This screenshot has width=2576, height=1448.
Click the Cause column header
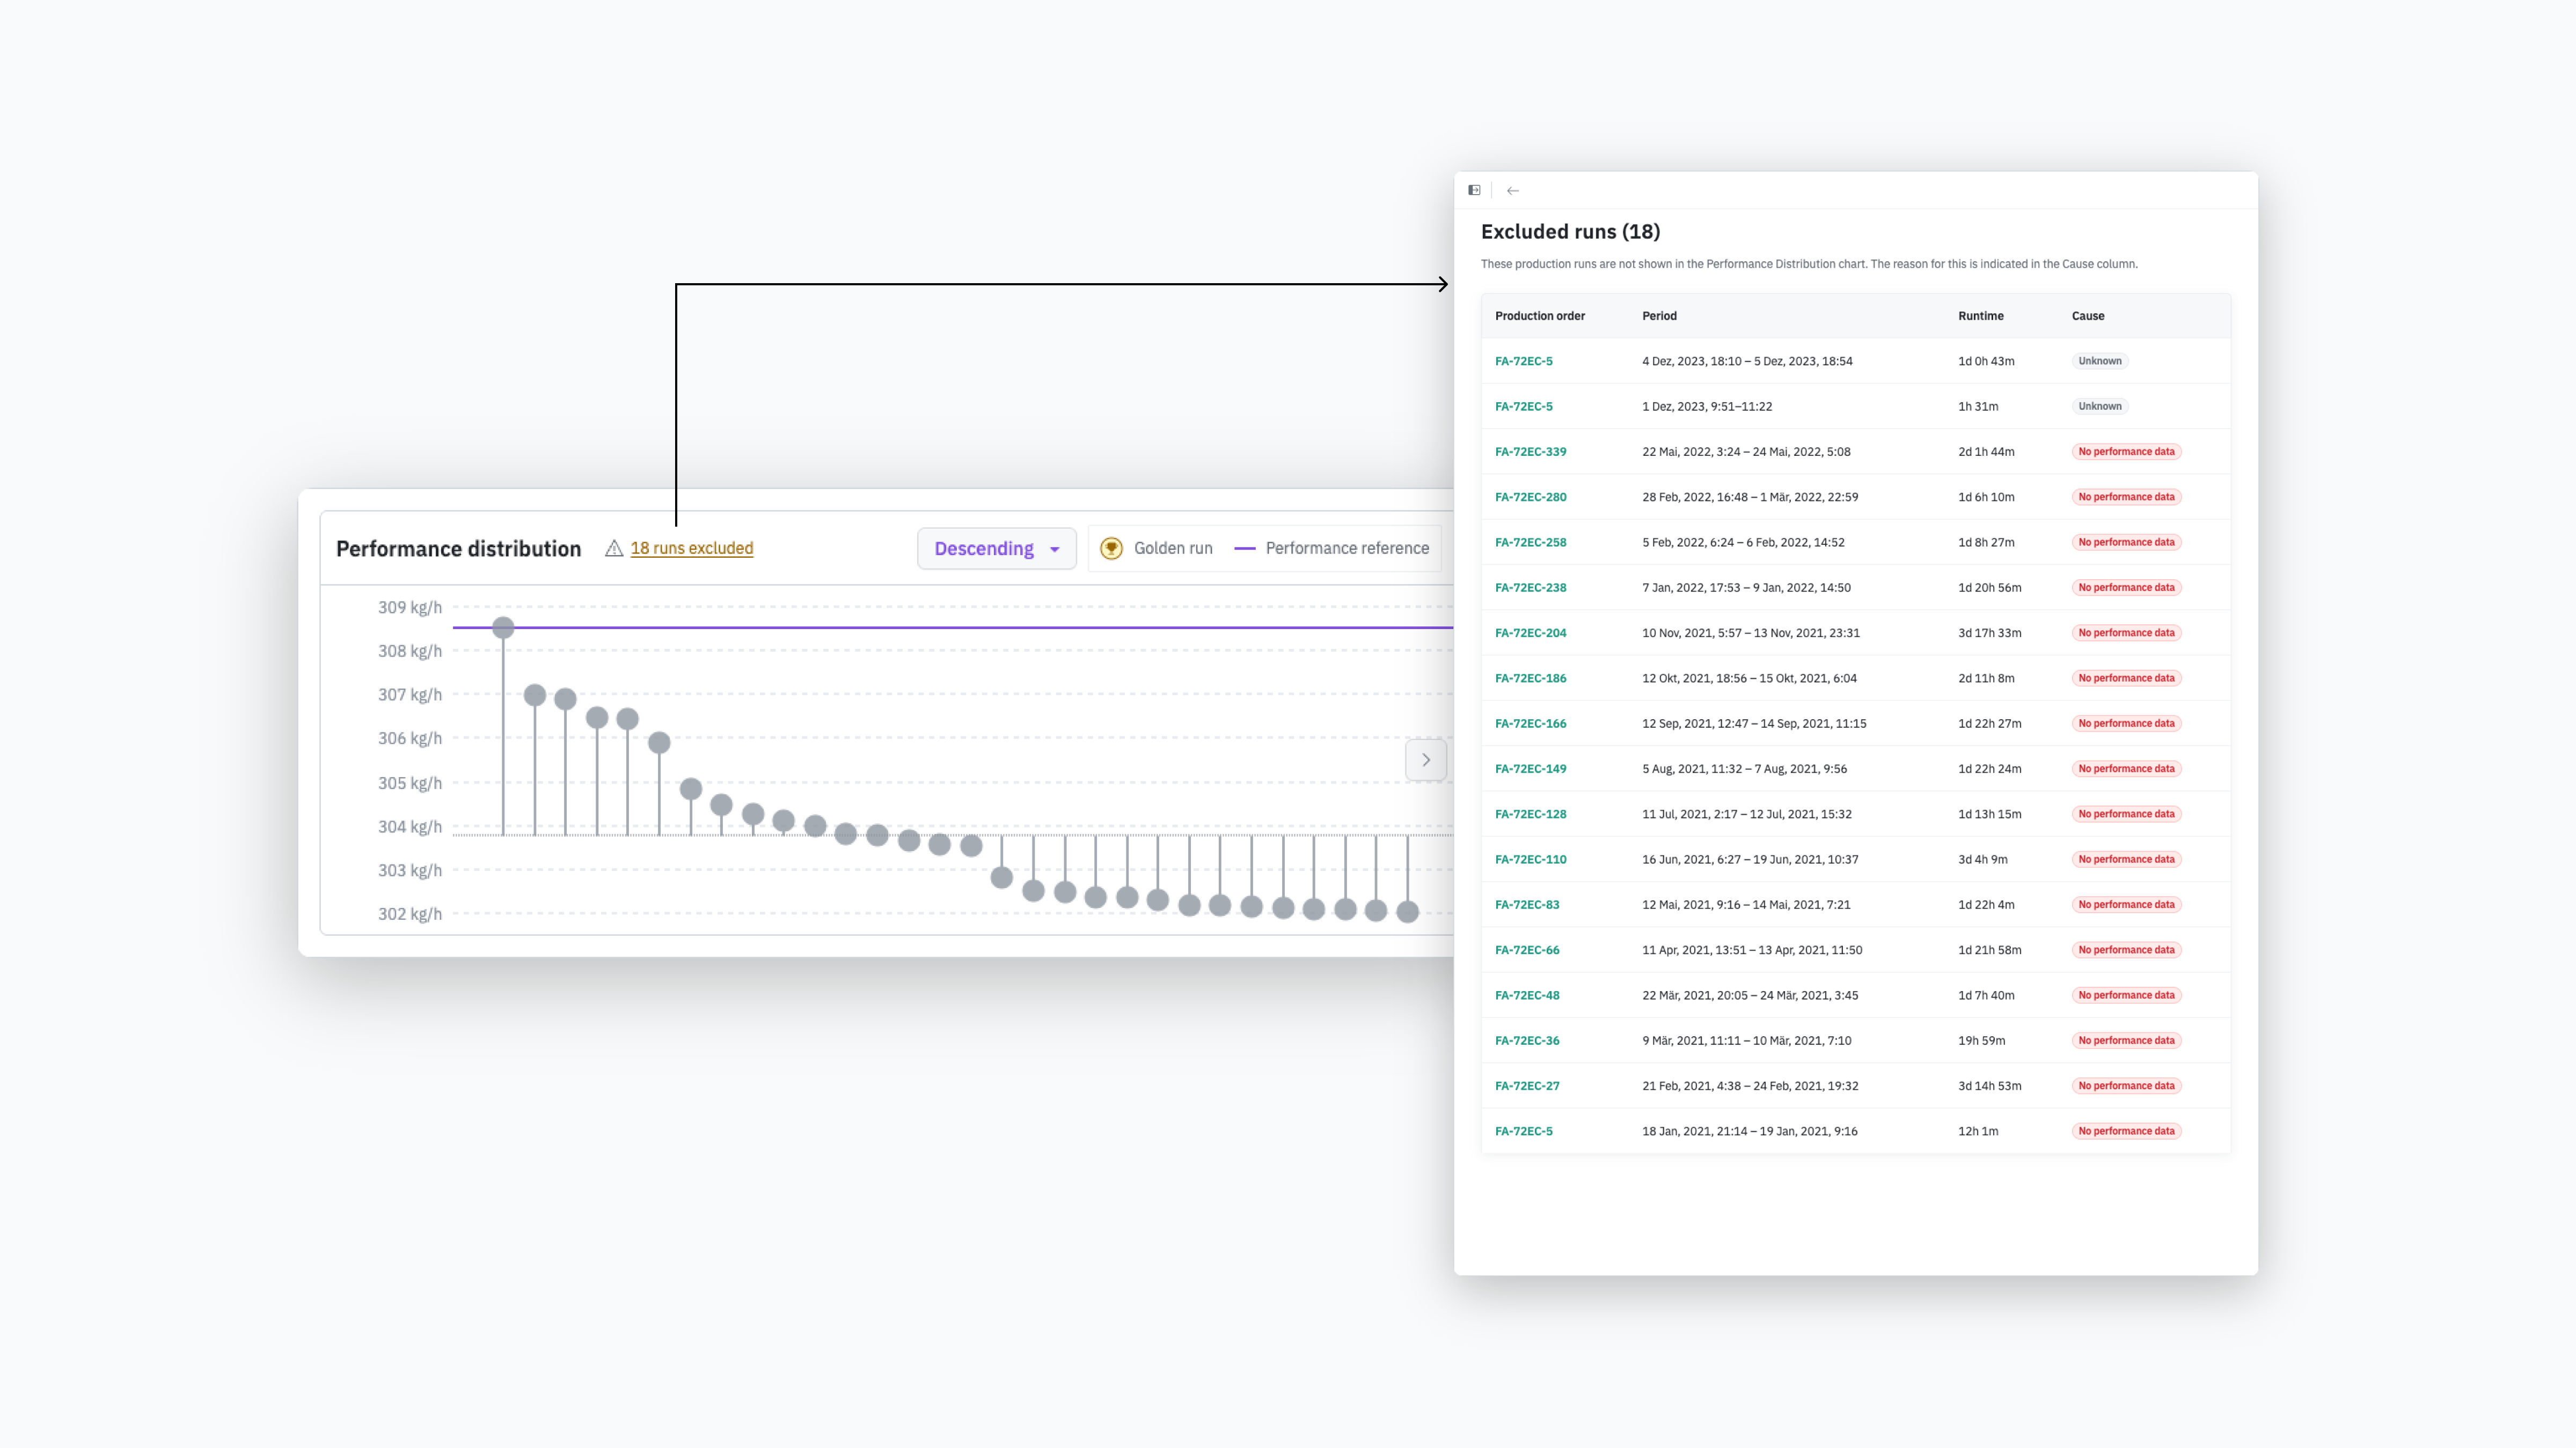tap(2088, 316)
